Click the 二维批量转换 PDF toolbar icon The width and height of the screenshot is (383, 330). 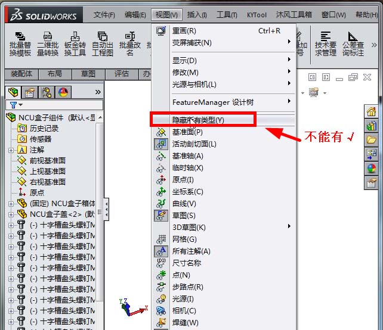(48, 45)
